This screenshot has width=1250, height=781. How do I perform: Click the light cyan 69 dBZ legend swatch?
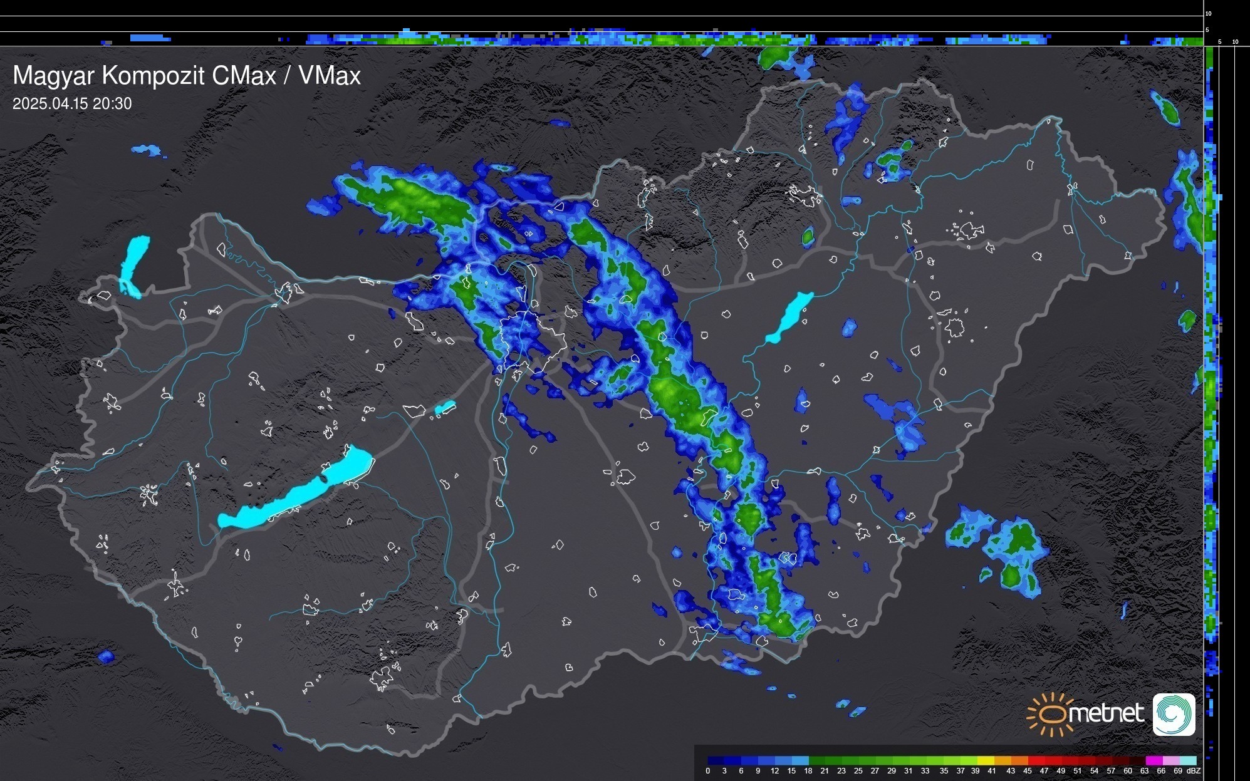tap(1187, 760)
